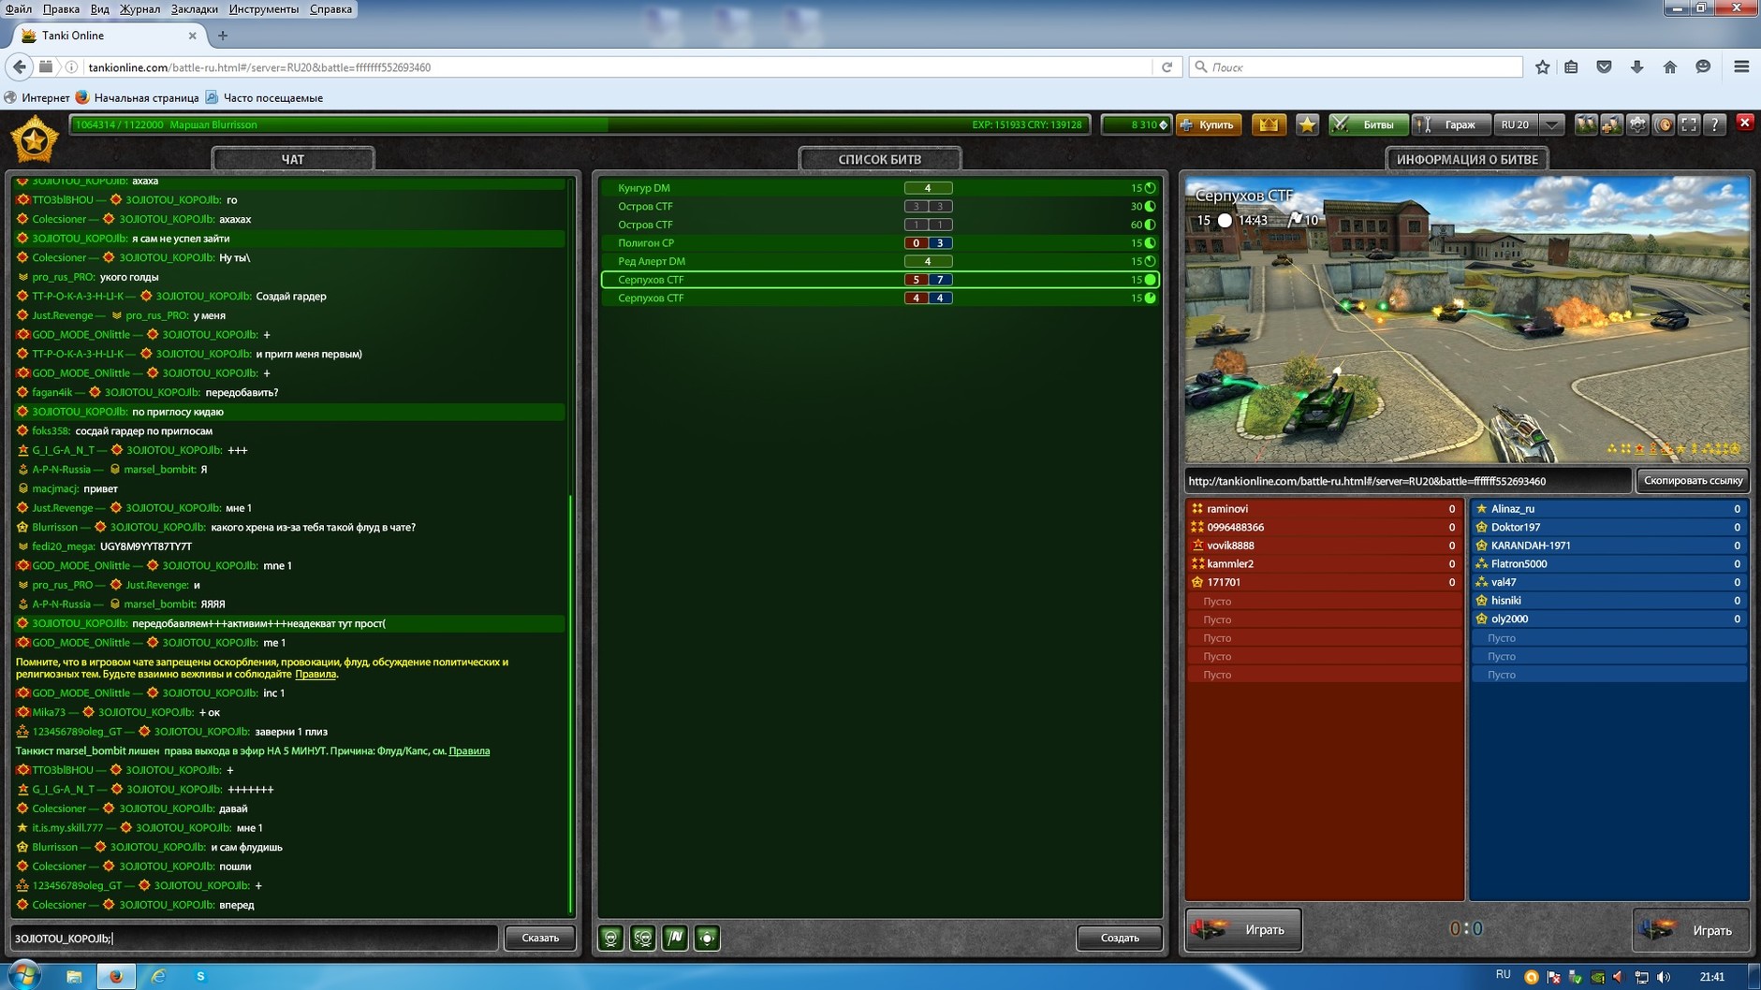Click the friends list icon
Image resolution: width=1761 pixels, height=990 pixels.
click(1585, 124)
